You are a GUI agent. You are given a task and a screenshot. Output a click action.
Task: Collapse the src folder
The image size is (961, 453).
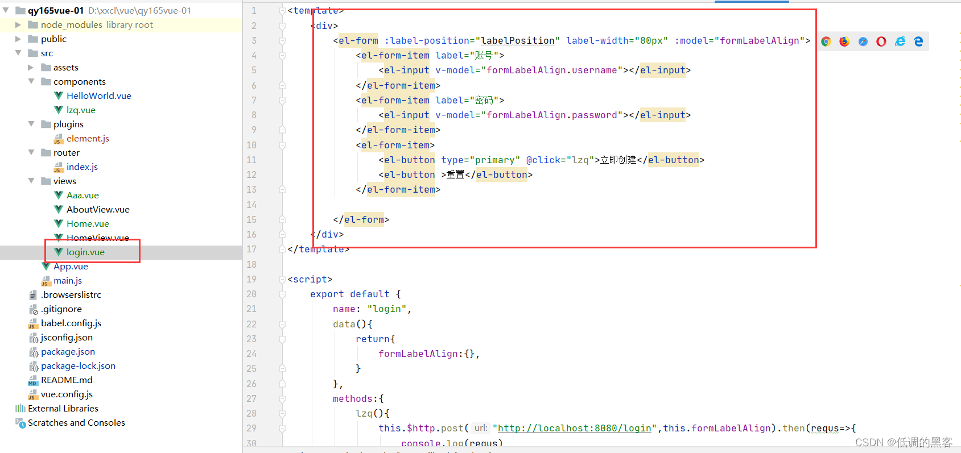pos(18,53)
